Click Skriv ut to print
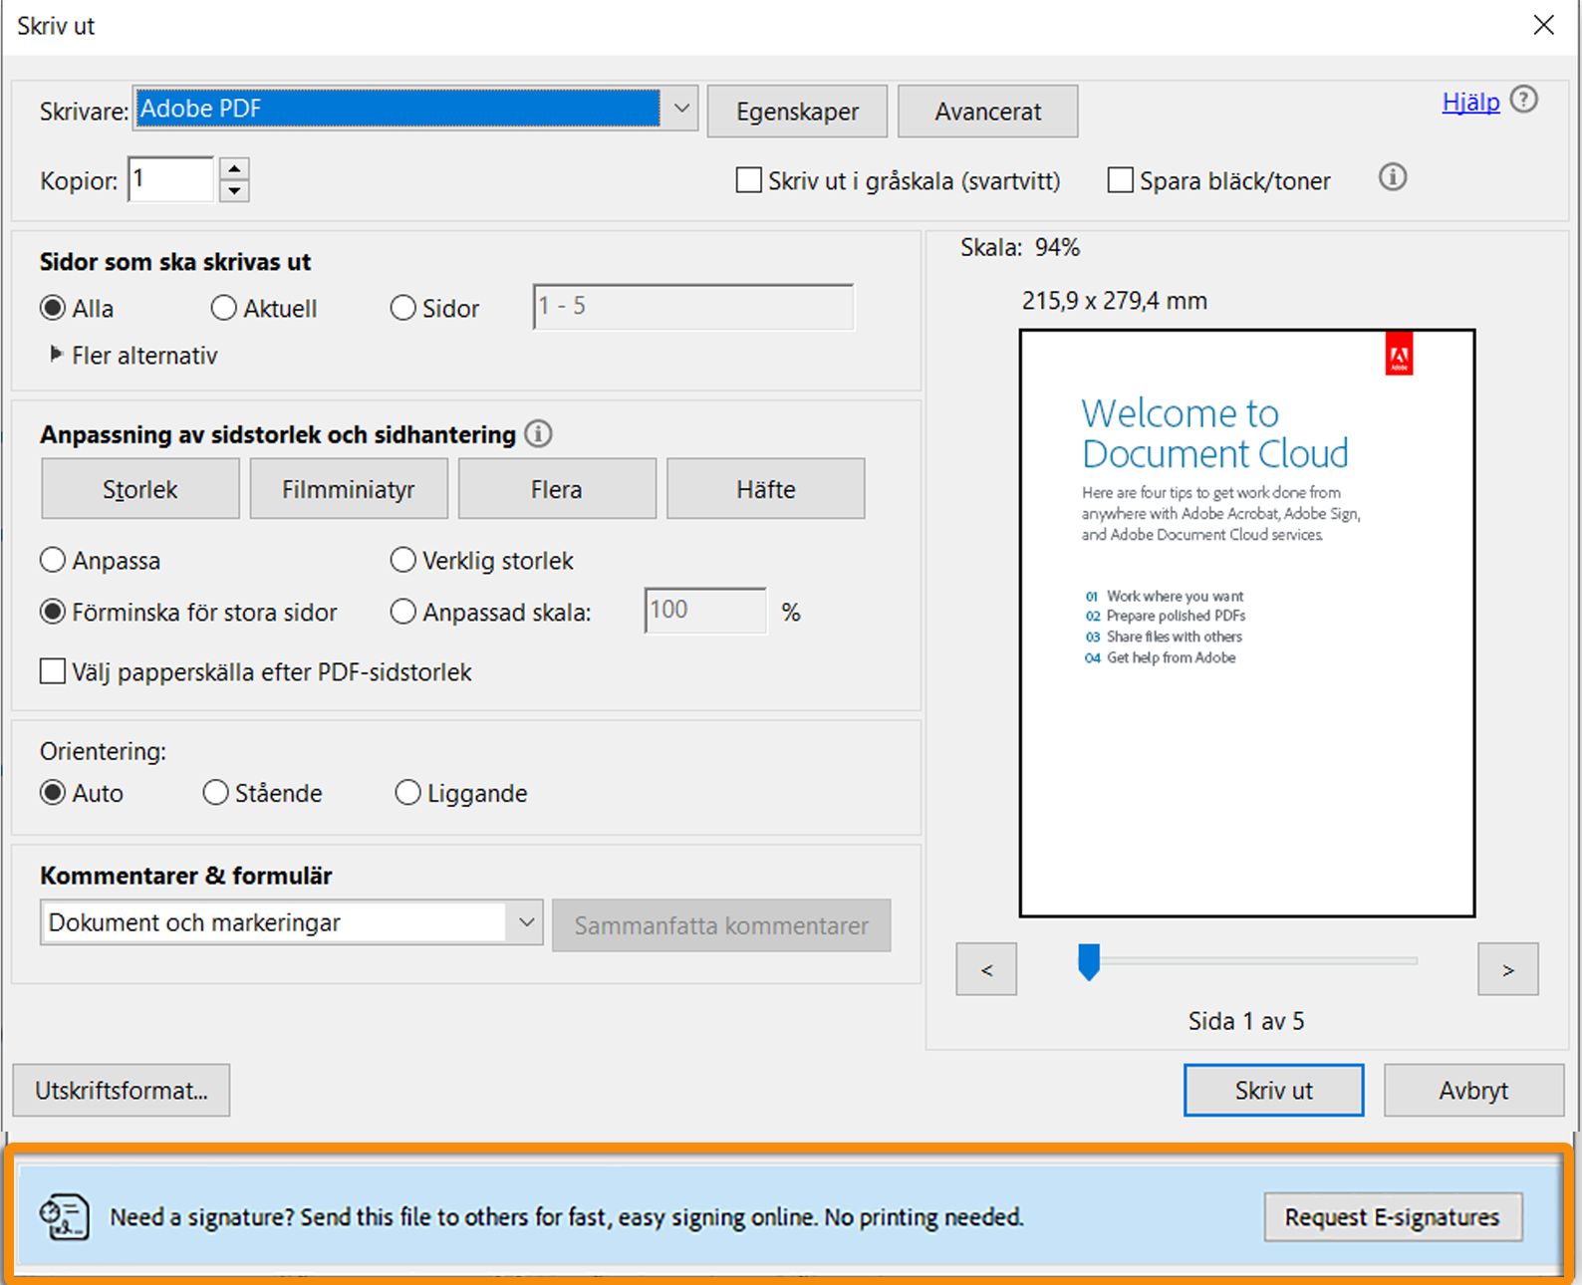The height and width of the screenshot is (1285, 1582). tap(1274, 1091)
